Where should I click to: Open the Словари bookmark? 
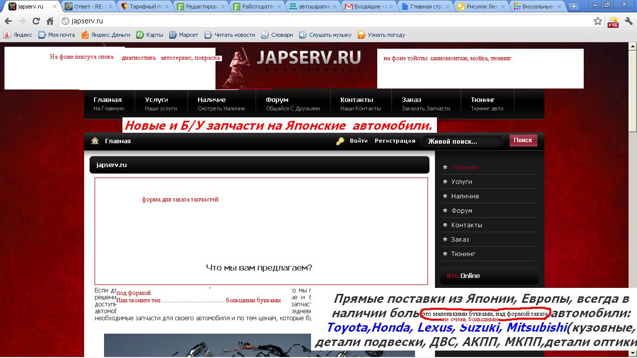277,35
